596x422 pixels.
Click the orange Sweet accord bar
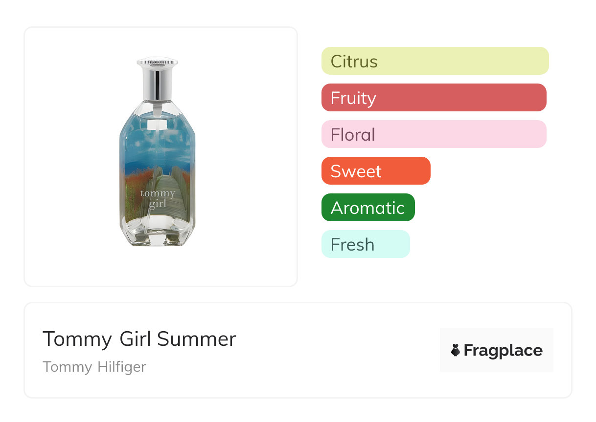(376, 171)
